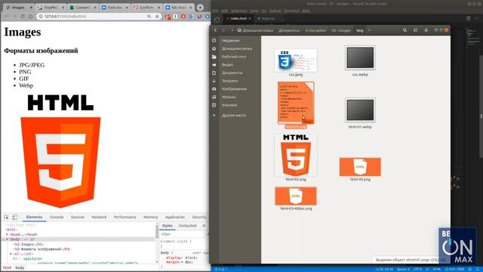Switch to the Convert browser tab
Viewport: 483px width, 272px height.
click(x=82, y=8)
